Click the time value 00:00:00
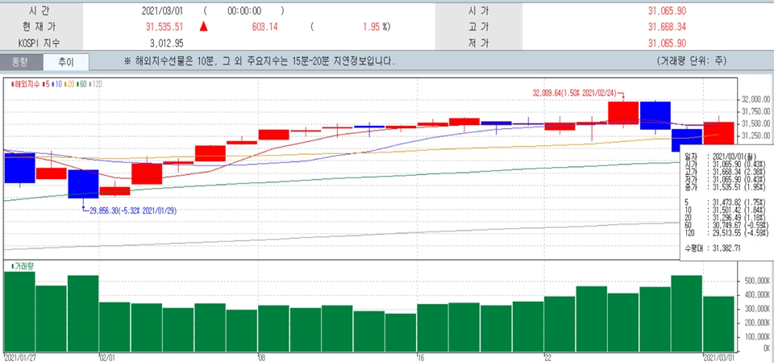The width and height of the screenshot is (774, 363). pos(245,10)
